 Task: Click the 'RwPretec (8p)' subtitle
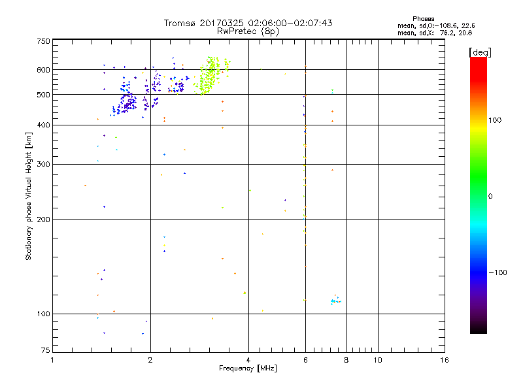click(x=248, y=31)
